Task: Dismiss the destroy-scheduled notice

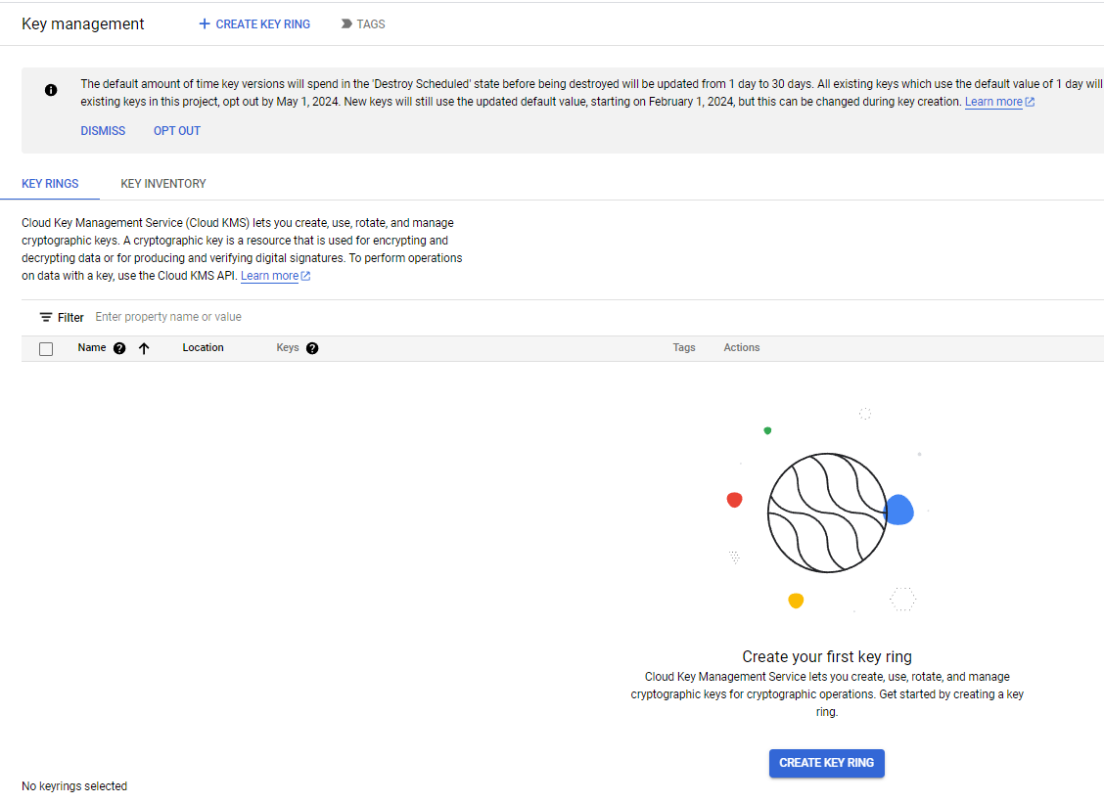Action: point(103,131)
